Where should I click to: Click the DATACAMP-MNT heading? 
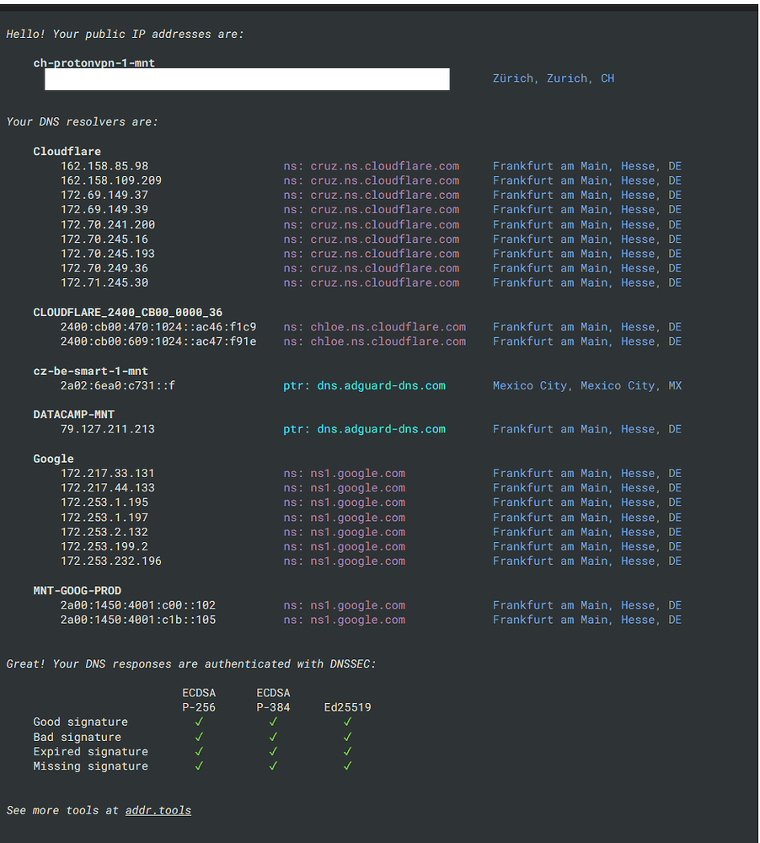point(73,415)
